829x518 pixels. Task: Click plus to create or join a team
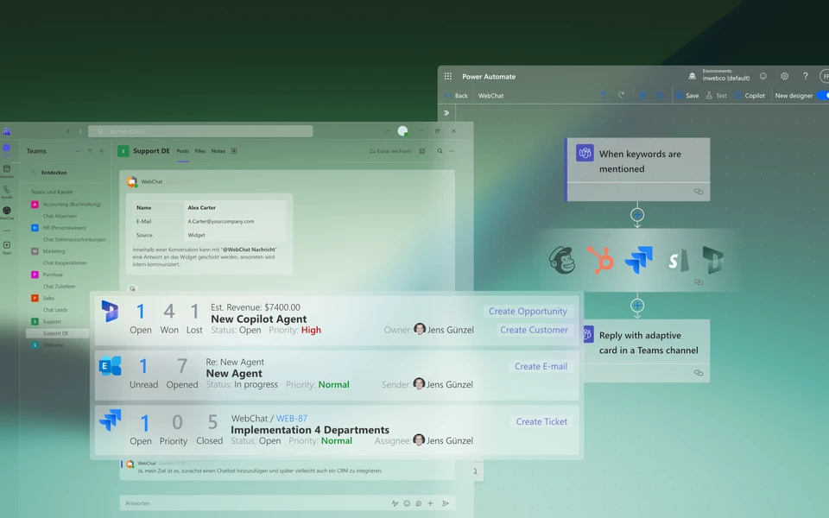pos(102,151)
